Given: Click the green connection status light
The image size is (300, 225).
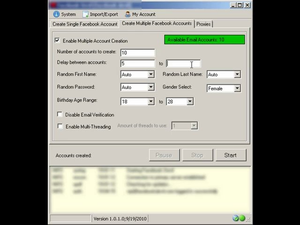Looking at the screenshot, I should pyautogui.click(x=242, y=218).
